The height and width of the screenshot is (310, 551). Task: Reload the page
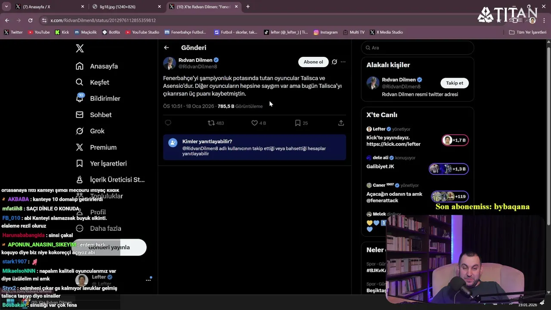pyautogui.click(x=30, y=20)
